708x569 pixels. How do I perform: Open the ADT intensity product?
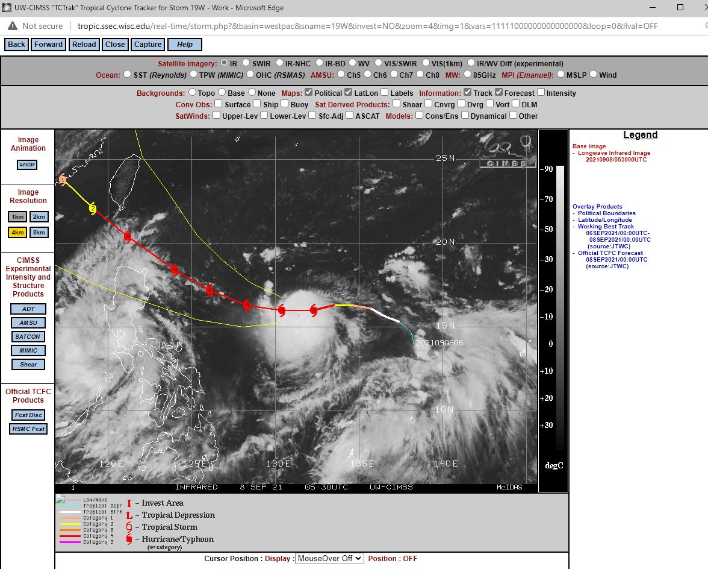(28, 309)
